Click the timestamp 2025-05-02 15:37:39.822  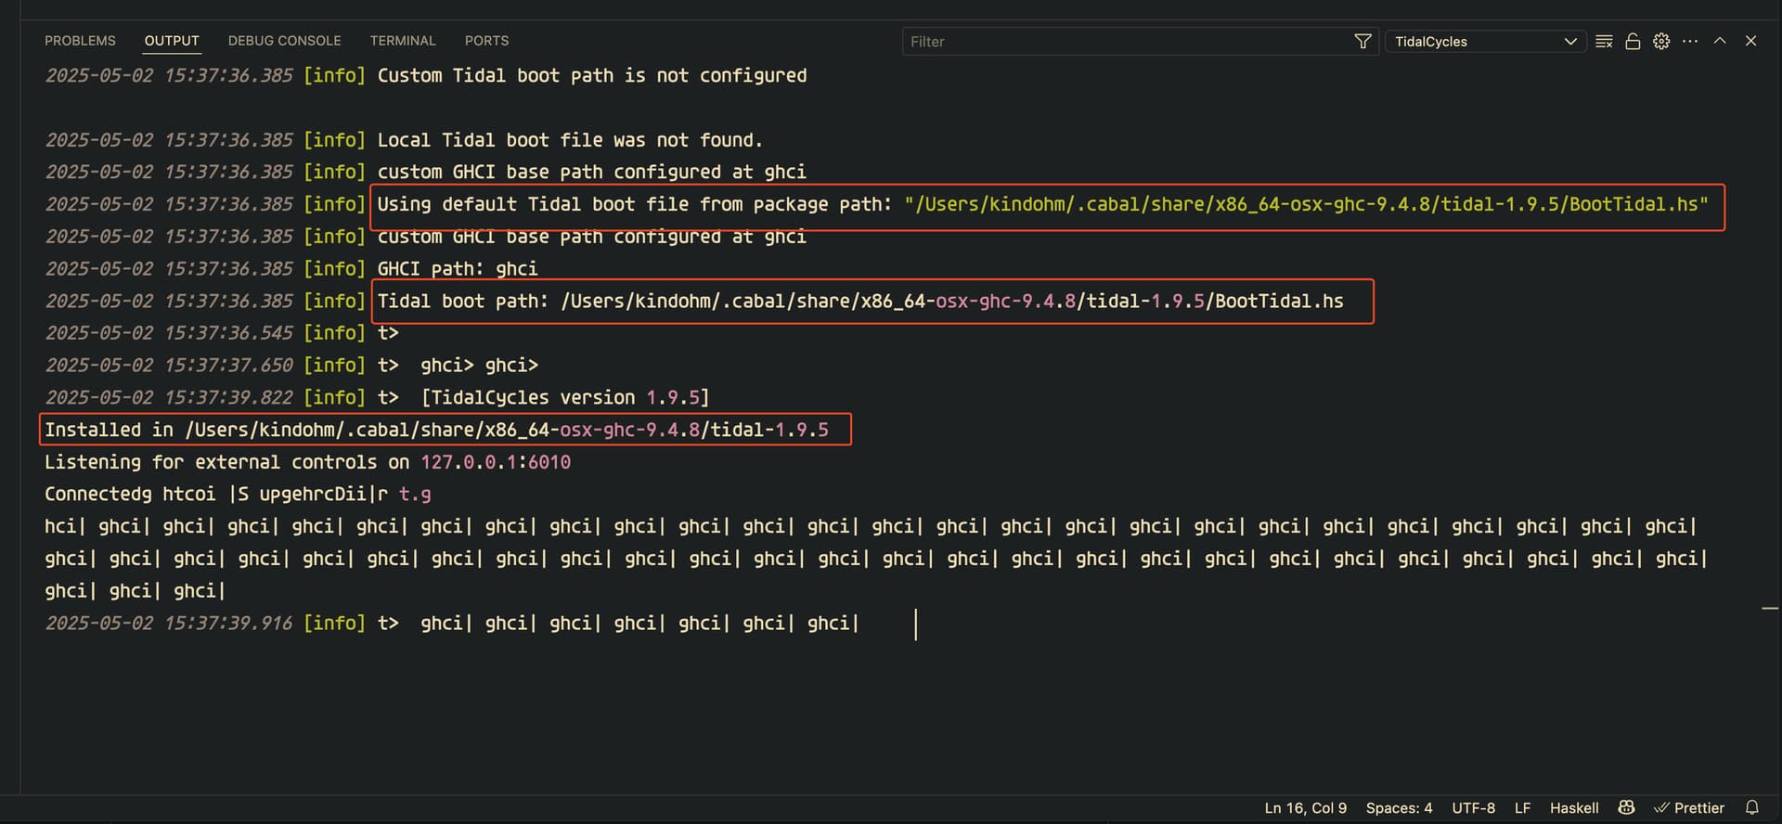click(x=169, y=398)
